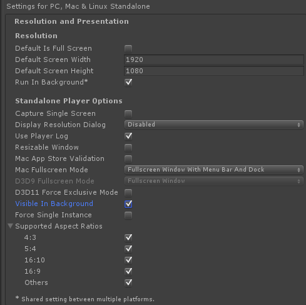Enable Default Is Full Screen checkbox
Screen dimensions: 306x305
[x=128, y=49]
